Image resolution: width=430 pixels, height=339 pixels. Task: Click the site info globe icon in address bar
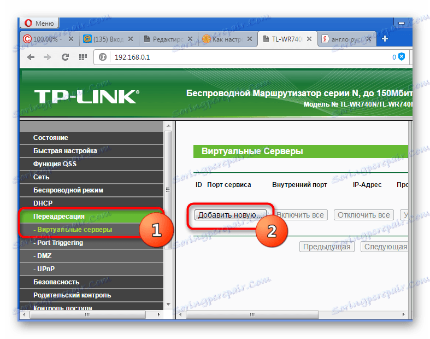[x=103, y=57]
